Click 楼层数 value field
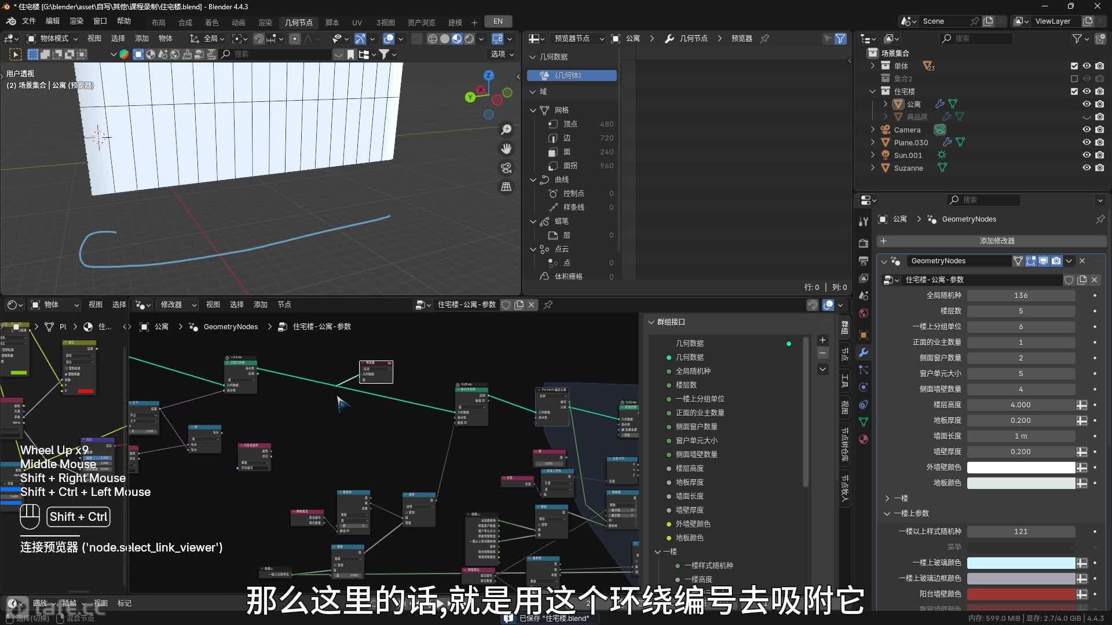Screen dimensions: 1112x625 click(1021, 311)
